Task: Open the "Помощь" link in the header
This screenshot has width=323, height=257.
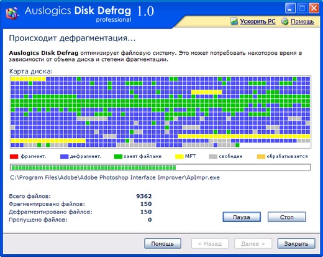Action: (x=303, y=21)
